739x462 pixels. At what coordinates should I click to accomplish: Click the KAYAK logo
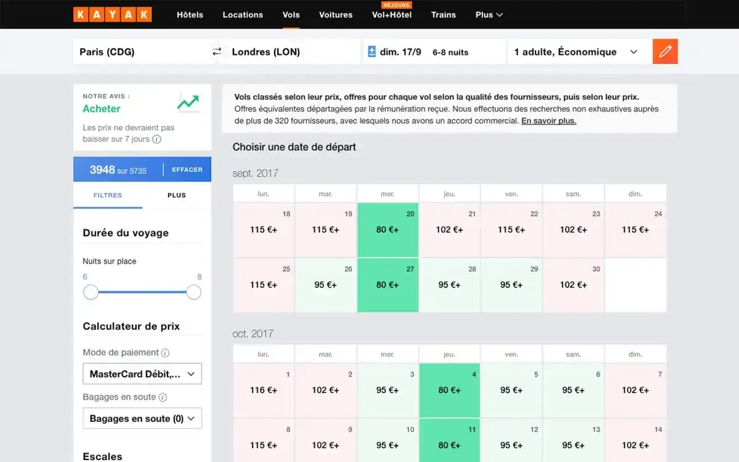pos(112,14)
